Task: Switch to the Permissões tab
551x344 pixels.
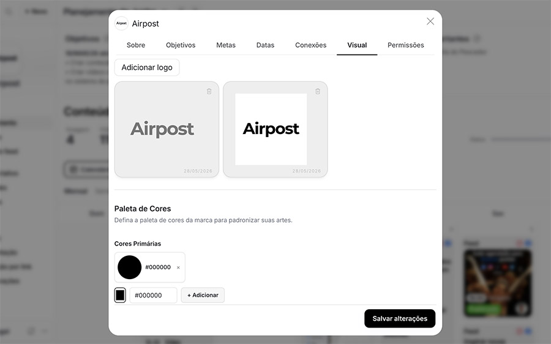Action: 406,45
